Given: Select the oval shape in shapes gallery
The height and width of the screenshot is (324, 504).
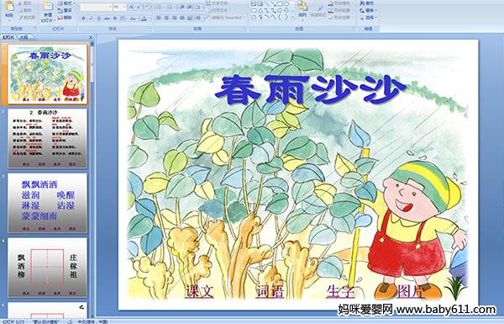Looking at the screenshot, I should point(286,4).
